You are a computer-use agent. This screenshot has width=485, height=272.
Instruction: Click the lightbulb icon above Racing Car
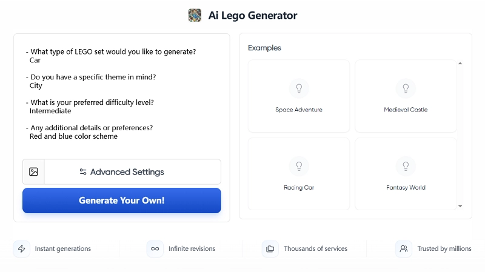(299, 166)
